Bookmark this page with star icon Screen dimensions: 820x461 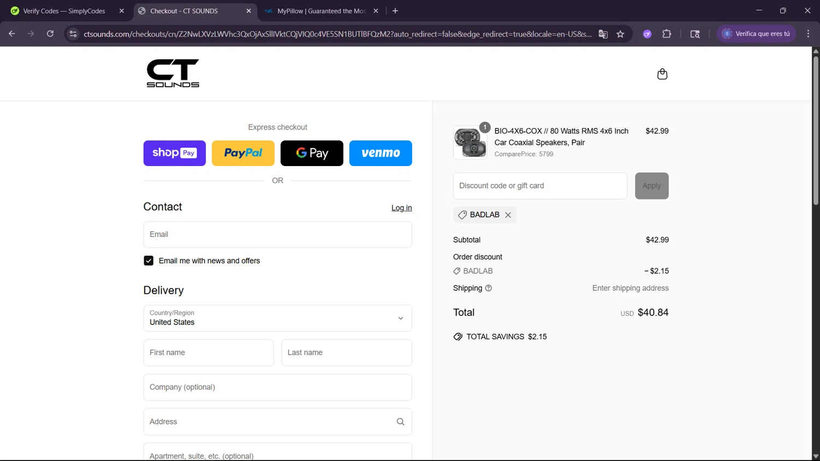point(620,34)
